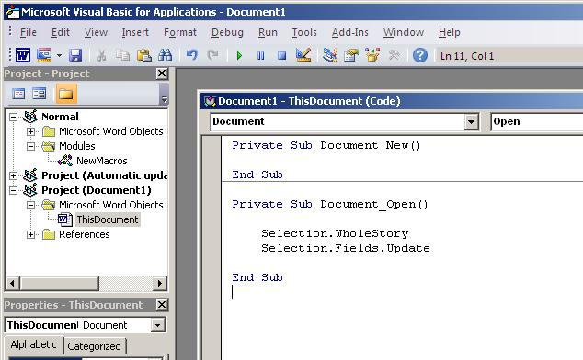The image size is (583, 360).
Task: Click Project tree left scroll arrow
Action: click(x=12, y=284)
